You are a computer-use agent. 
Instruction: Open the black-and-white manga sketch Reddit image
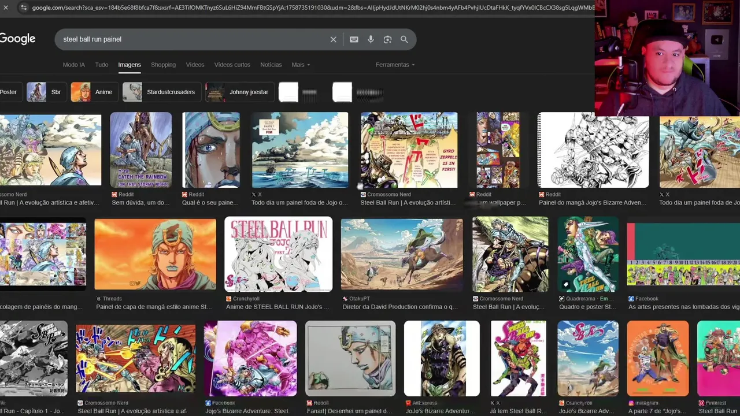tap(593, 150)
